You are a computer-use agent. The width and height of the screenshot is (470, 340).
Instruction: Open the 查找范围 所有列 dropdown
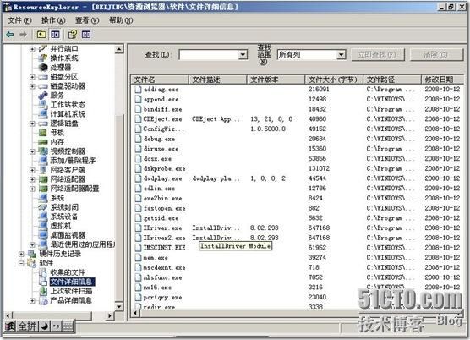click(341, 55)
